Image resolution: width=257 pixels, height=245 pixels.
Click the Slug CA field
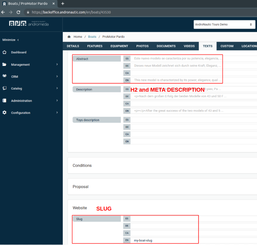(193, 233)
